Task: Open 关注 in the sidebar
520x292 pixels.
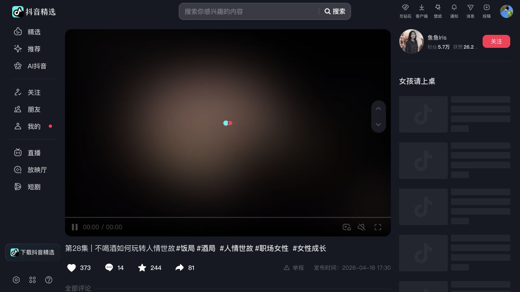Action: coord(32,92)
